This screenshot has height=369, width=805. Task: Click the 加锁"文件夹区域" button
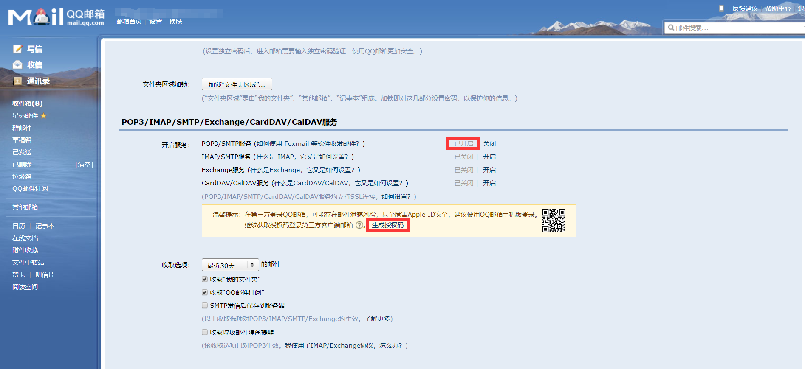pyautogui.click(x=237, y=84)
